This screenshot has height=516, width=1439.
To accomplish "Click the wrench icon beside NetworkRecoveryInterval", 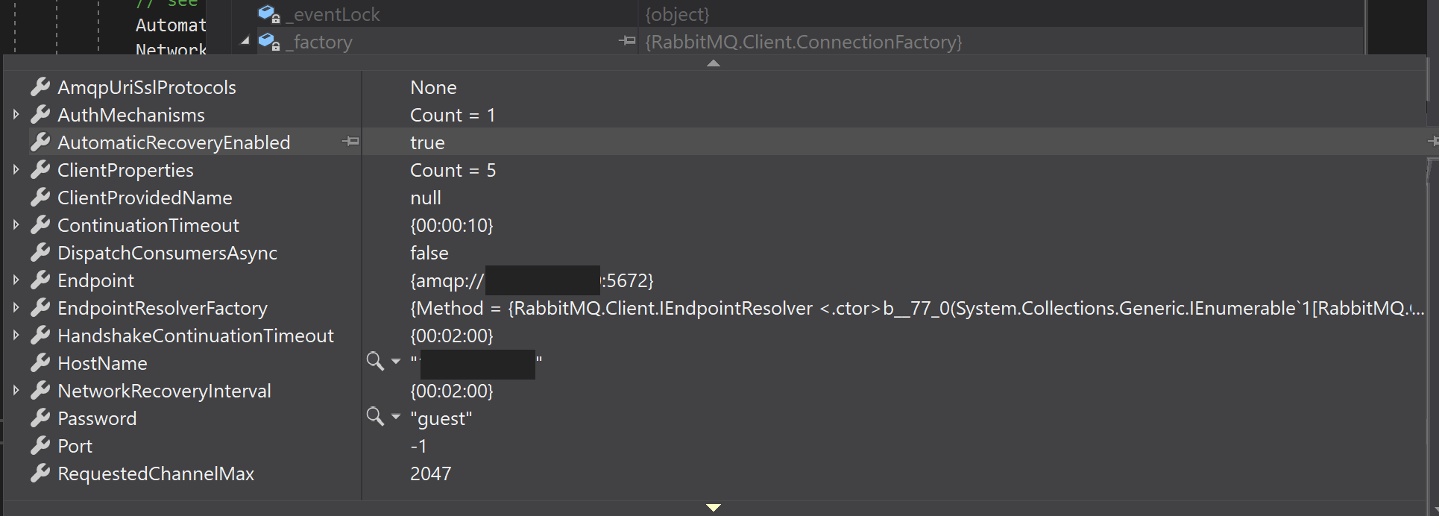I will [x=40, y=391].
